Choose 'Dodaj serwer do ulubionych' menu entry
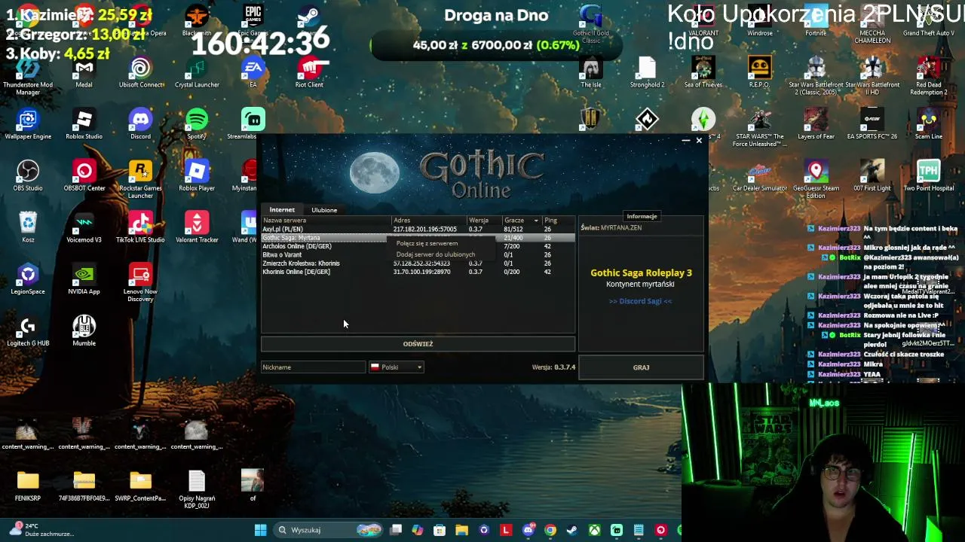This screenshot has height=542, width=965. [436, 254]
